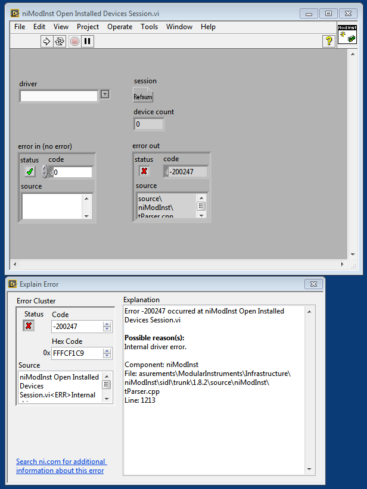The image size is (367, 489).
Task: Click the Hex Code stepper
Action: coord(107,353)
